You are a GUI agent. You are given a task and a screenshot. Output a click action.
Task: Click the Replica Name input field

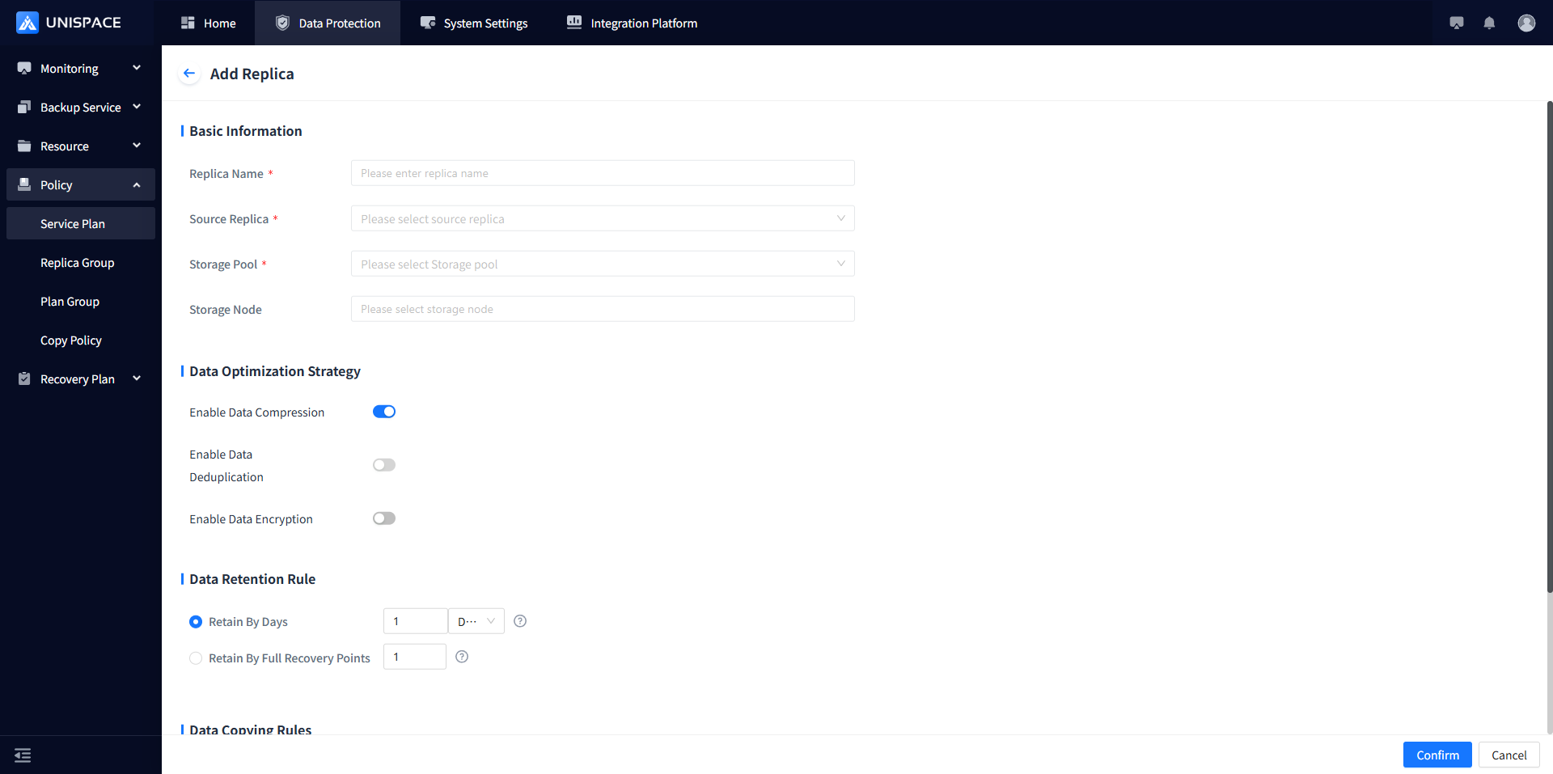pos(603,173)
